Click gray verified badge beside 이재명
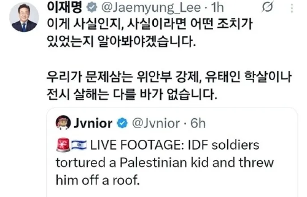 point(92,8)
